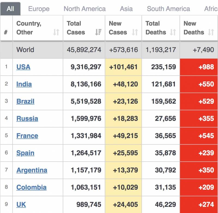This screenshot has height=213, width=218.
Task: Open the USA country link
Action: tap(23, 67)
